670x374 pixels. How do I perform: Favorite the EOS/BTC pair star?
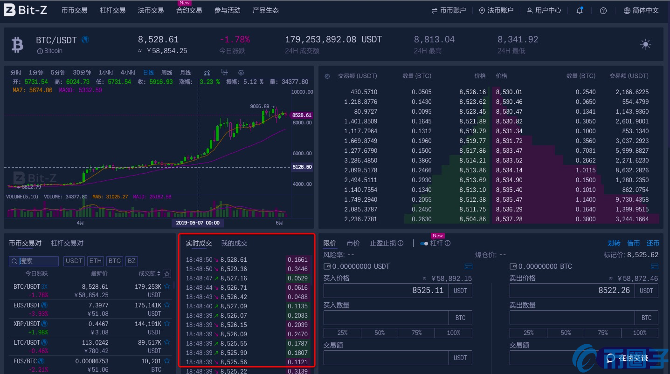click(x=166, y=361)
